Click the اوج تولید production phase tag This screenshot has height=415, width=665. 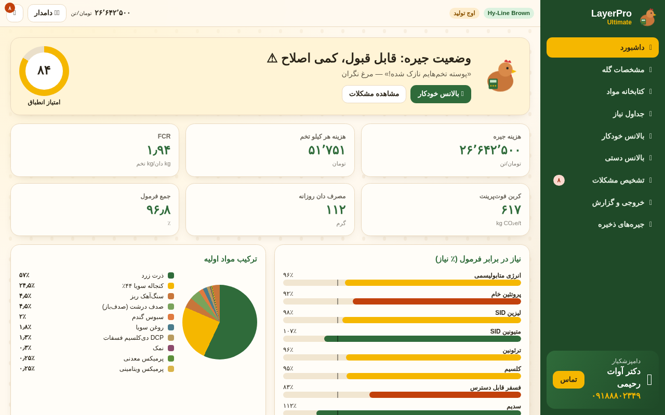point(464,13)
